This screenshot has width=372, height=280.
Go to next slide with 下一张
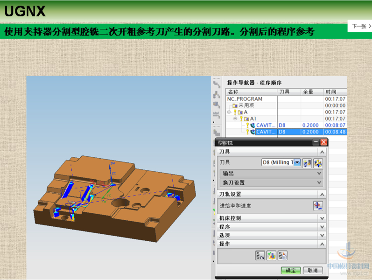point(359,27)
